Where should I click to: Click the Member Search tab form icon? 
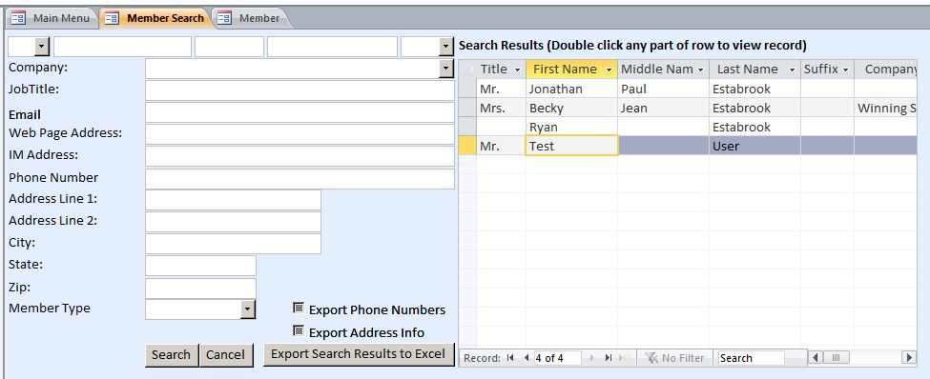(112, 18)
